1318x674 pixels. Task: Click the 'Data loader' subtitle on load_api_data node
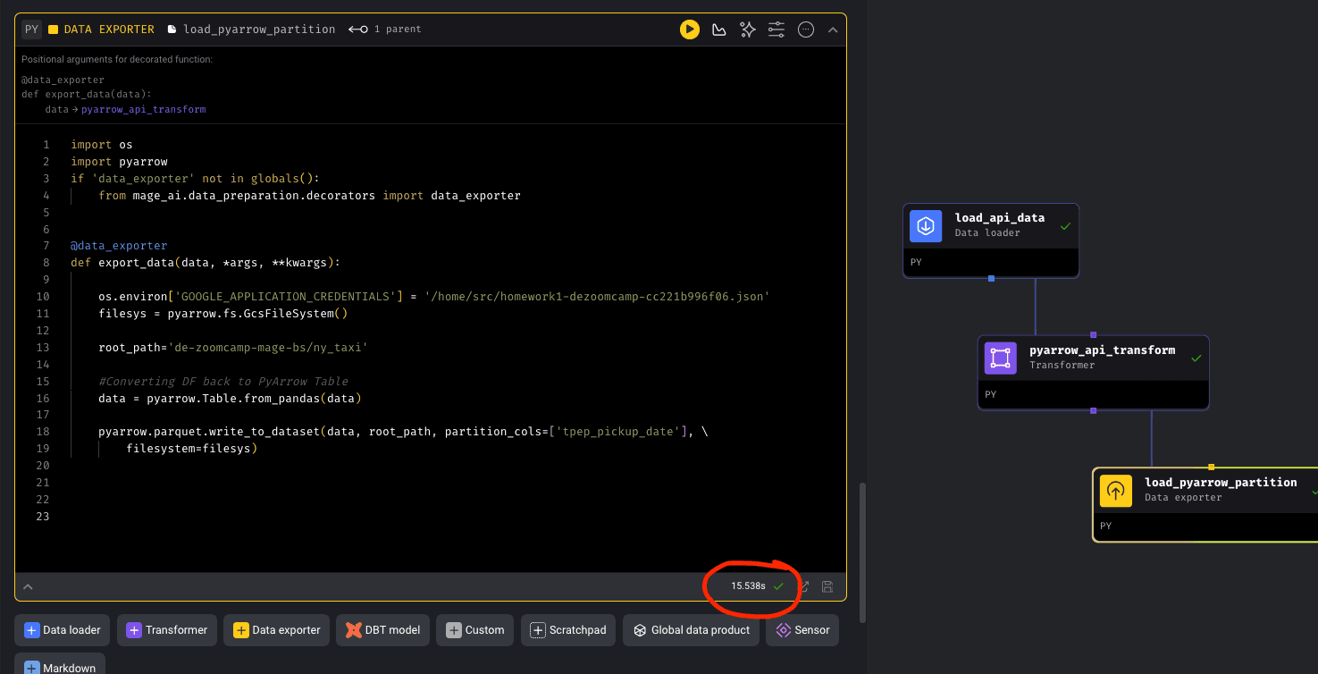[x=987, y=233]
